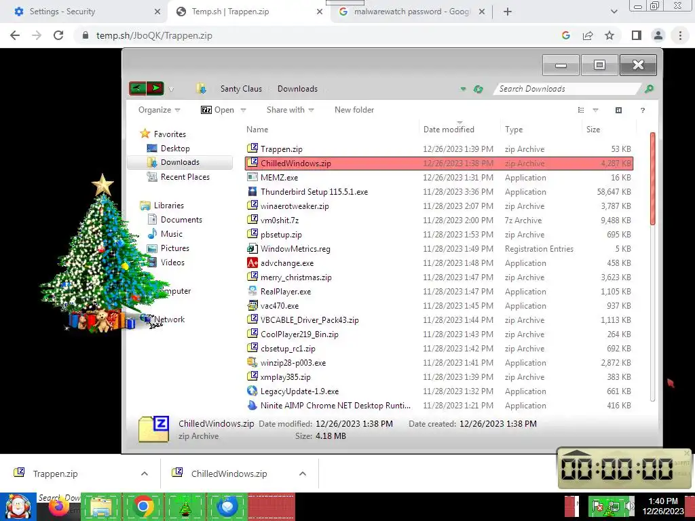Open File Explorer from the taskbar
This screenshot has height=521, width=695.
(x=101, y=507)
